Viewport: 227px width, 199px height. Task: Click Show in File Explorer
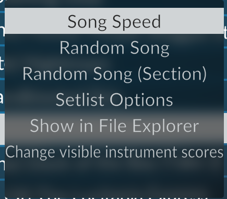(x=114, y=126)
